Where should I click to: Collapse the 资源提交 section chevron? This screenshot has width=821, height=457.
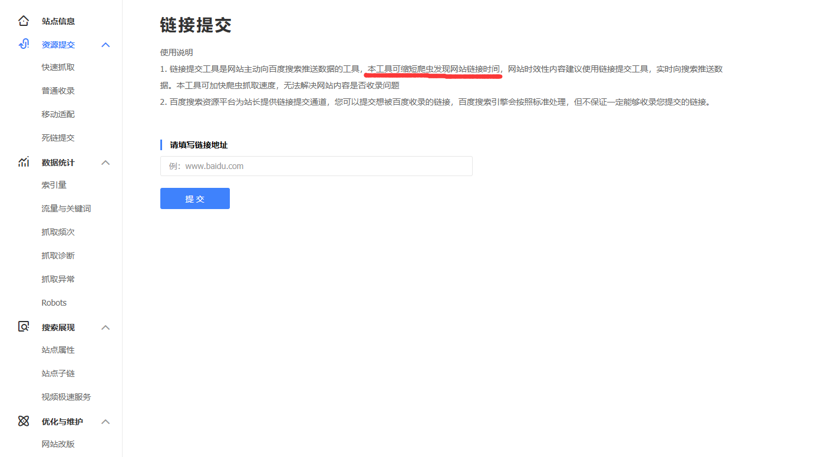105,45
